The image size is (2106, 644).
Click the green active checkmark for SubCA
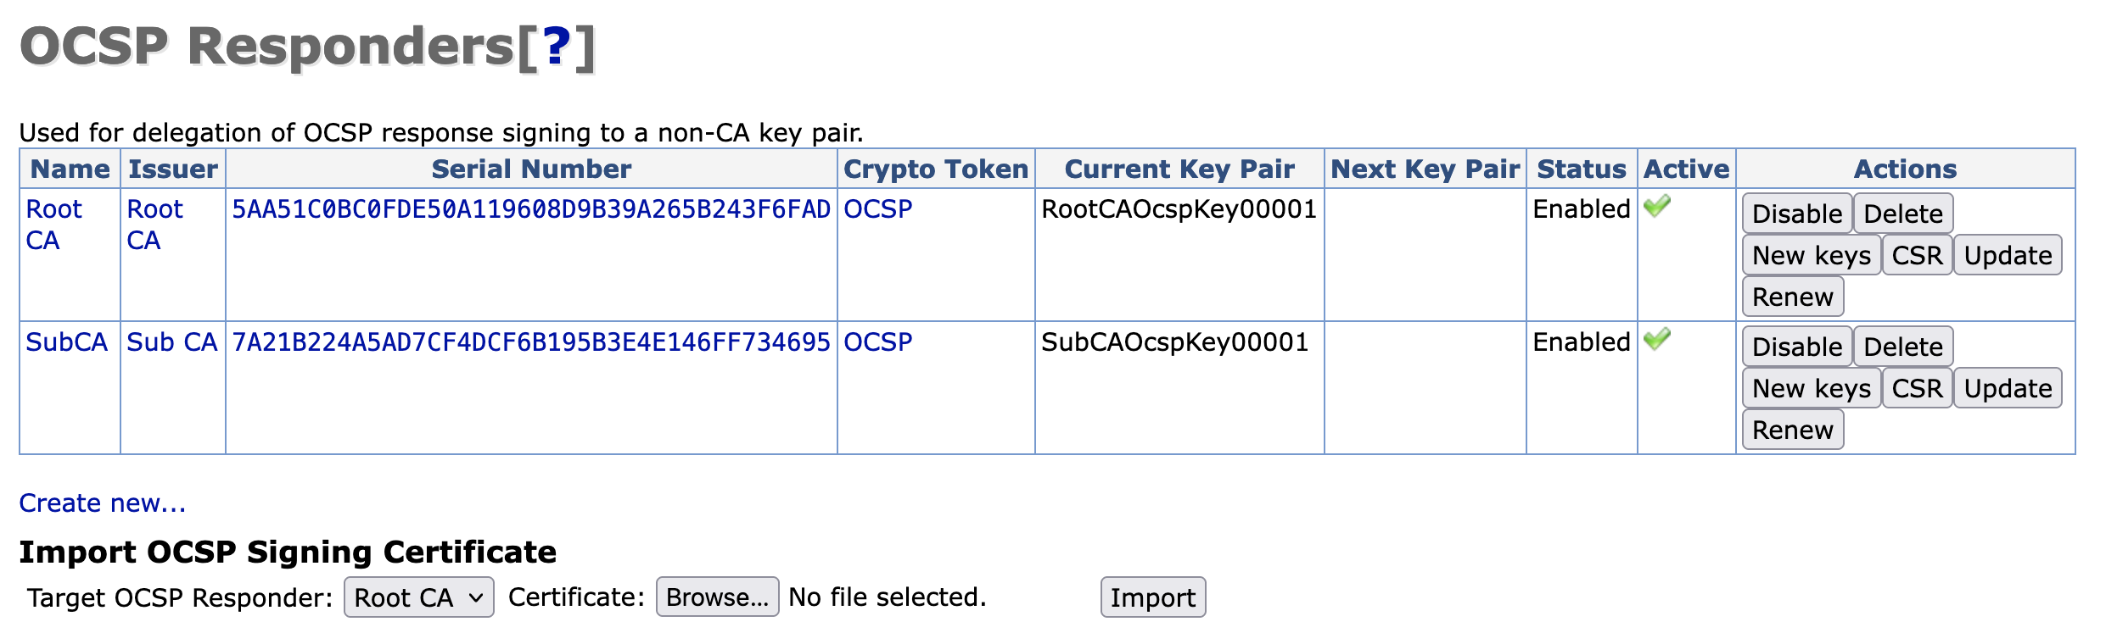(x=1656, y=339)
